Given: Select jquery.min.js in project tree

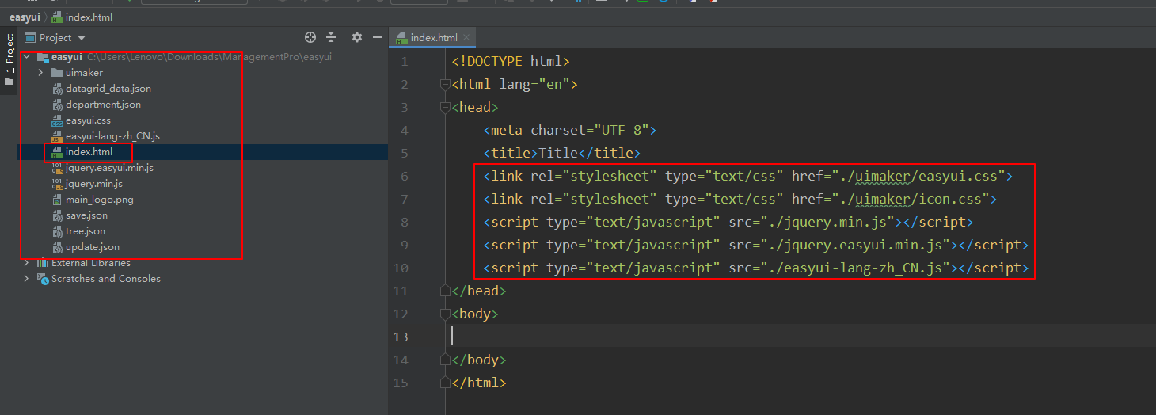Looking at the screenshot, I should 94,184.
